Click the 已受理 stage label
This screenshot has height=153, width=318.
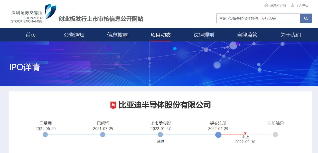pyautogui.click(x=45, y=123)
